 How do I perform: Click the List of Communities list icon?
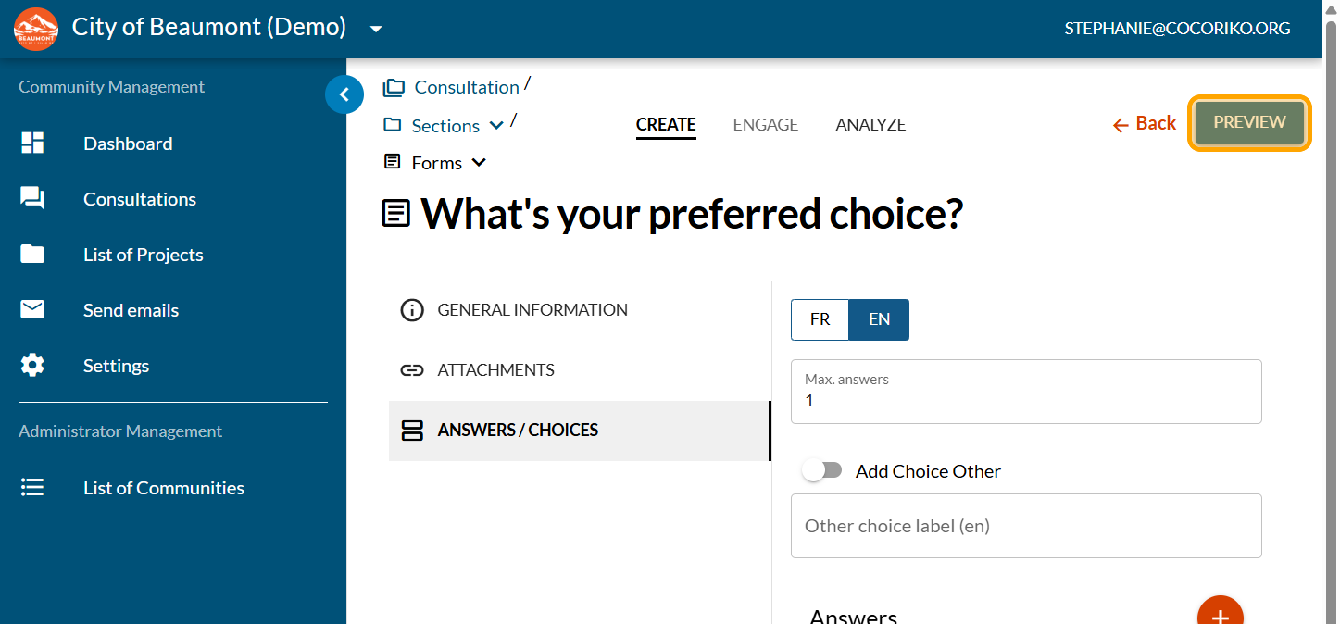click(x=32, y=487)
